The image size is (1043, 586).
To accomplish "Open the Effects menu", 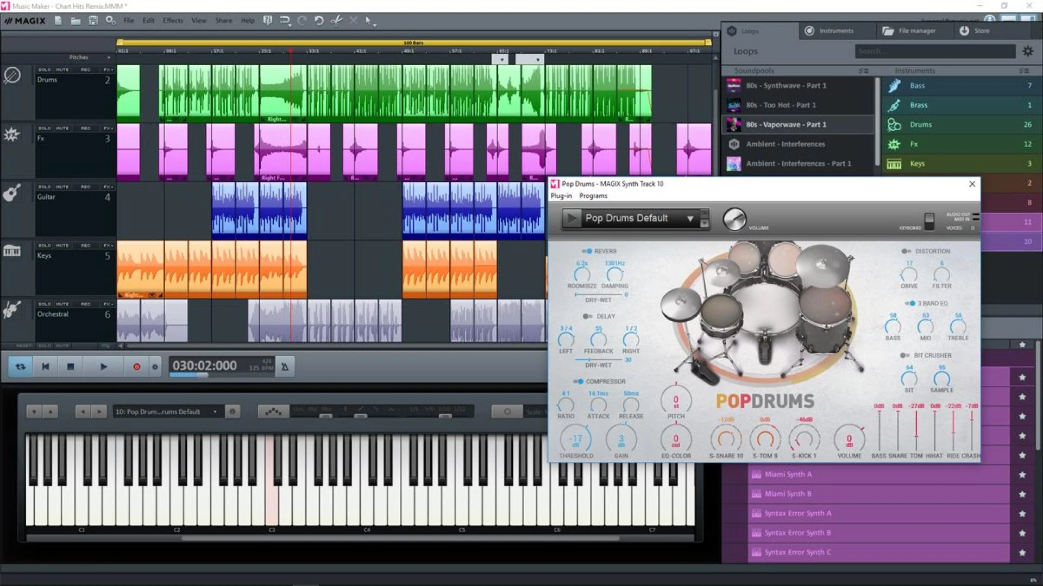I will (172, 20).
